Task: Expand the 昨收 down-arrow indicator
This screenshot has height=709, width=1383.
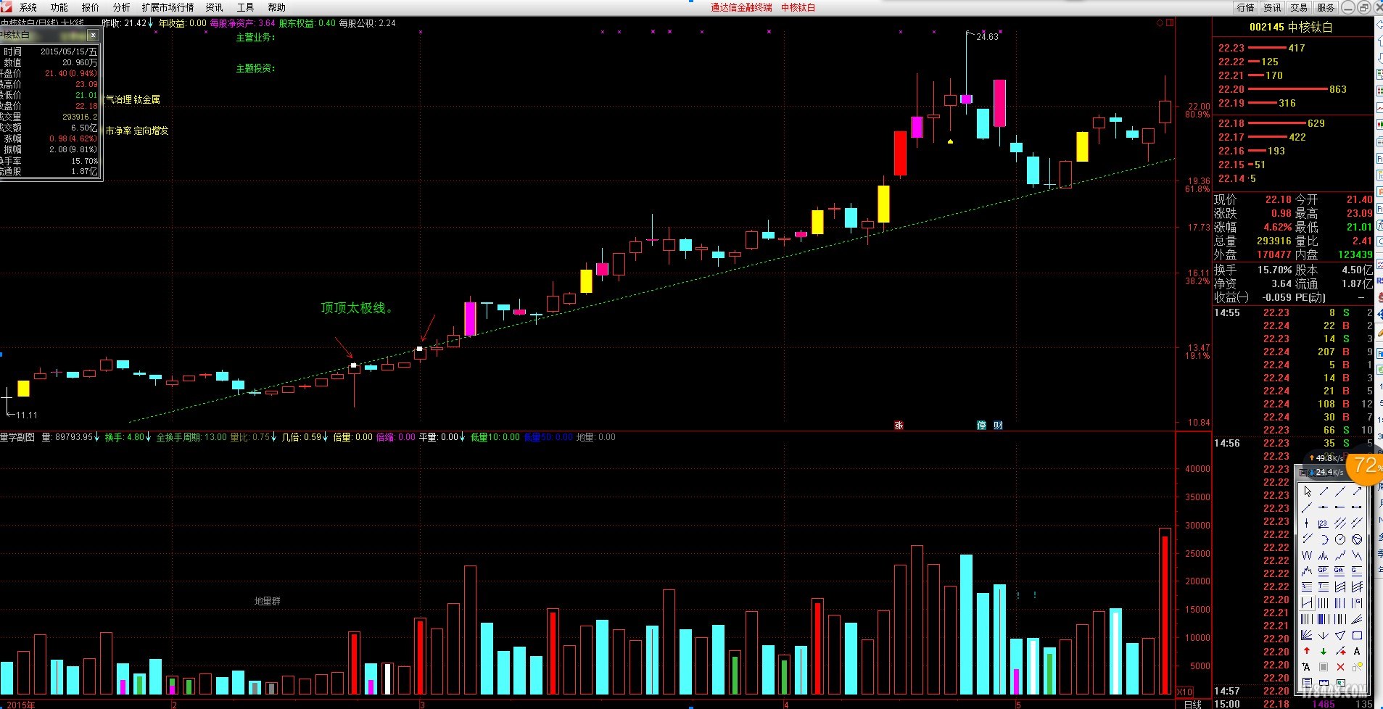Action: point(151,23)
